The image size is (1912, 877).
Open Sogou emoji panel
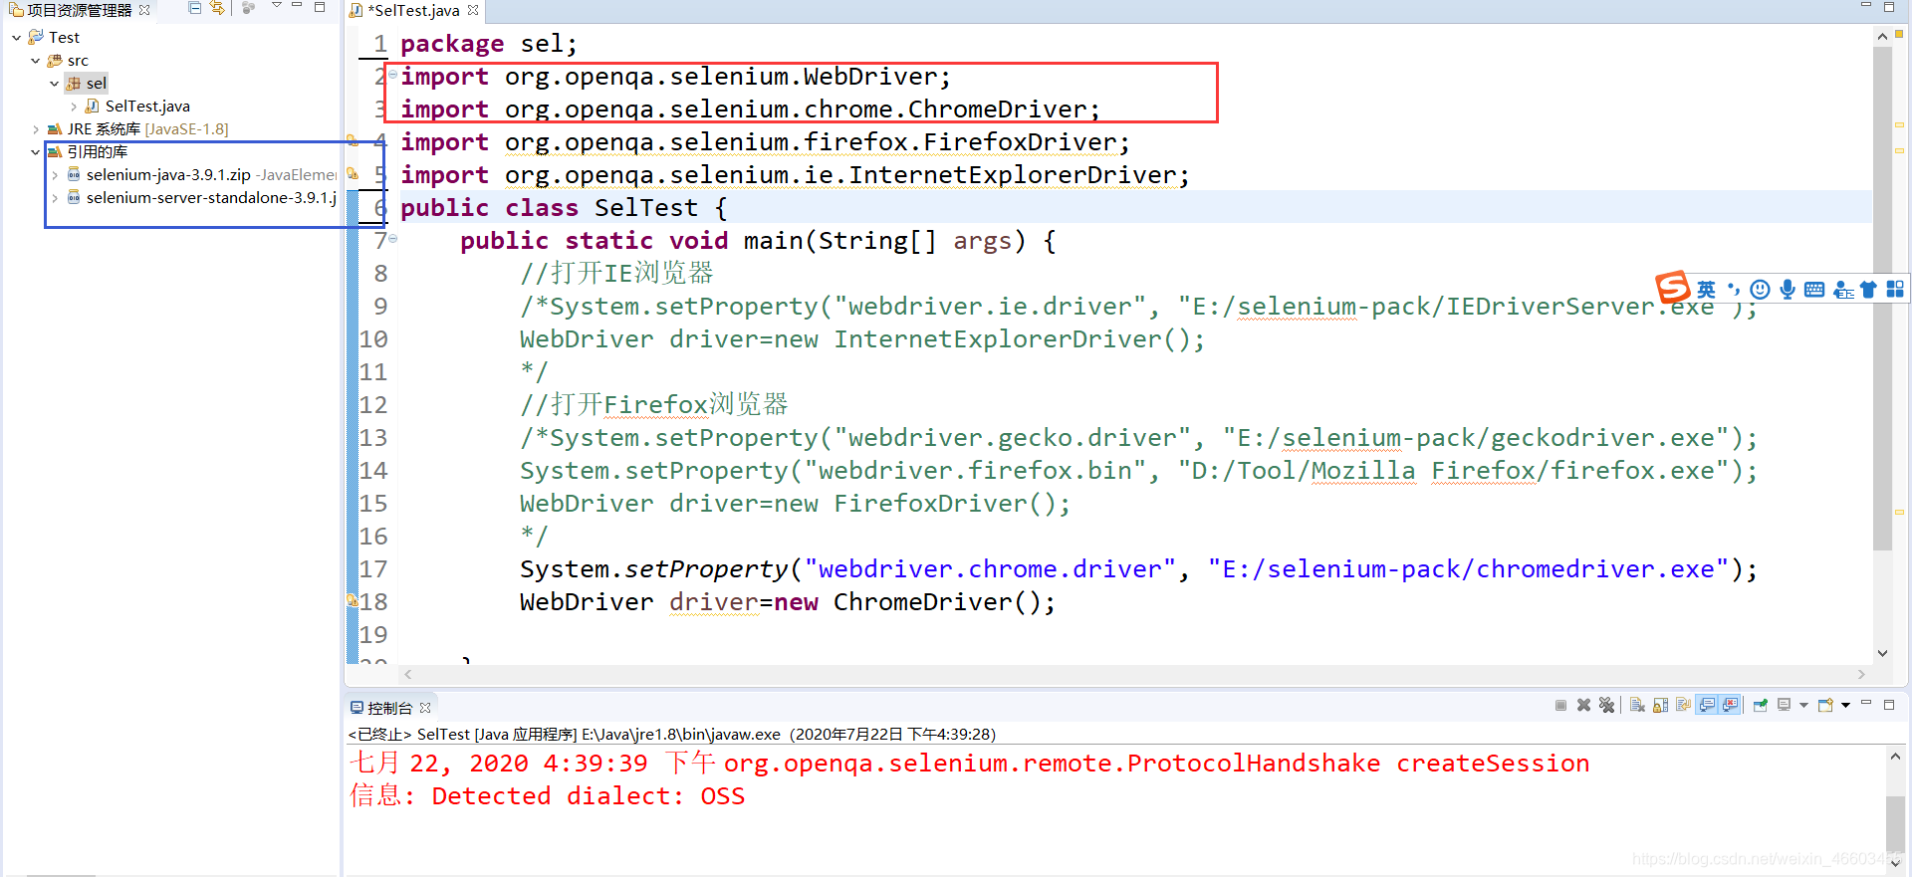[1761, 290]
